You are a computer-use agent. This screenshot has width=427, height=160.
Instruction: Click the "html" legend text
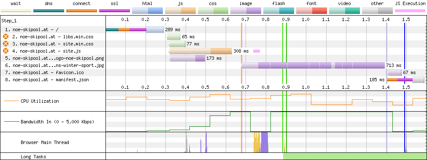tap(147, 4)
